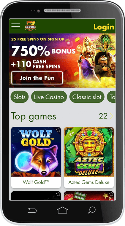Viewport: 125px width, 226px height.
Task: Click the Login link
Action: (x=104, y=27)
